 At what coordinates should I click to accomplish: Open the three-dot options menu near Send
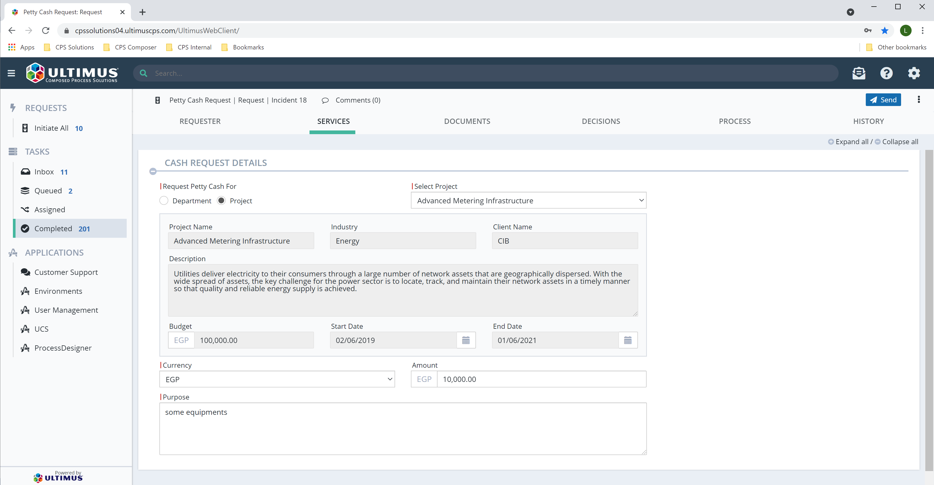click(919, 99)
